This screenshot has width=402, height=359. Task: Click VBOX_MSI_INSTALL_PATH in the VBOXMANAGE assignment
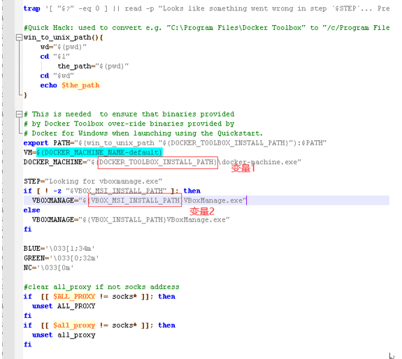(135, 200)
